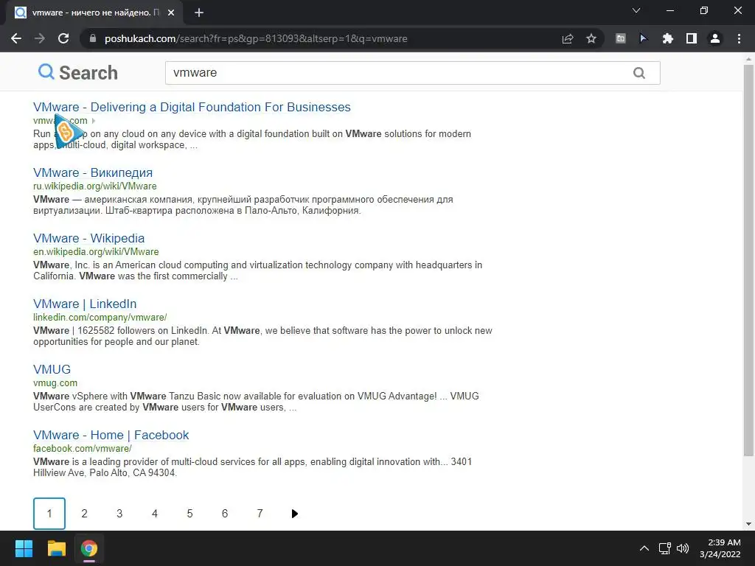Click vmug.com URL text
755x566 pixels.
pos(55,383)
